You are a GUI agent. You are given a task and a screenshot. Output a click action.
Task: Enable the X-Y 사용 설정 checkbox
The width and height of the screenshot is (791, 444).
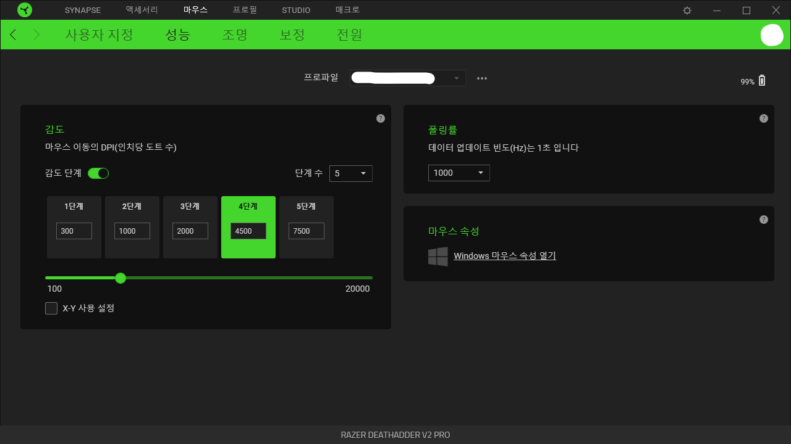pyautogui.click(x=51, y=308)
